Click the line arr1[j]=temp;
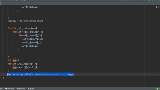 (30, 7)
